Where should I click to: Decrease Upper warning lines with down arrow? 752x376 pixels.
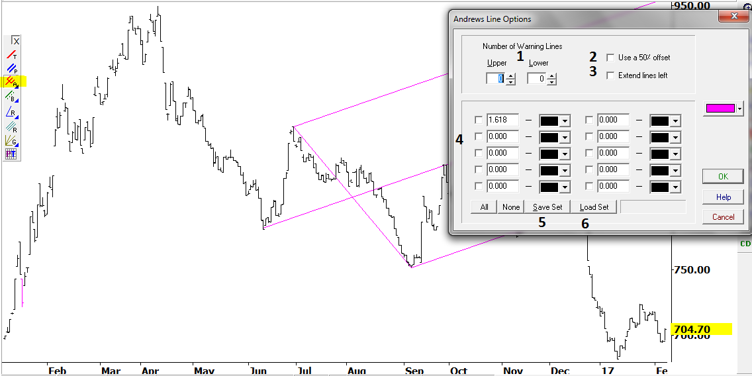click(x=511, y=82)
